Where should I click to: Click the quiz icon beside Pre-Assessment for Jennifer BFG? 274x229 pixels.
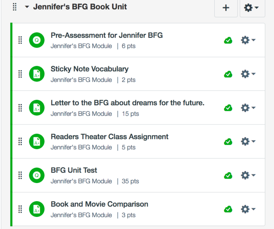[x=37, y=40]
